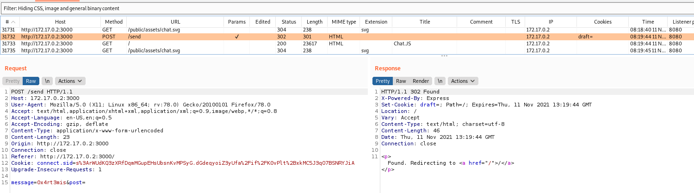
Task: Select the POST /send history row
Action: 347,37
